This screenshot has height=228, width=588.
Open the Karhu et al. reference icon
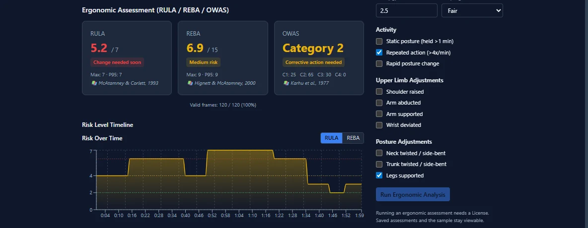click(x=286, y=83)
